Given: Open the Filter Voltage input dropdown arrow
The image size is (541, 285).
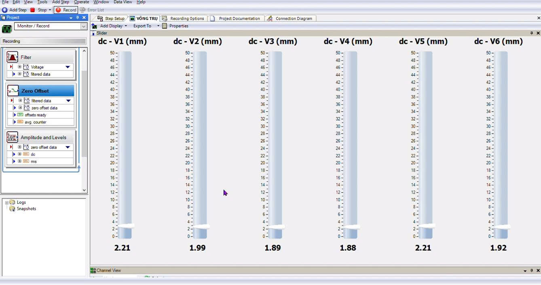Looking at the screenshot, I should tap(68, 67).
